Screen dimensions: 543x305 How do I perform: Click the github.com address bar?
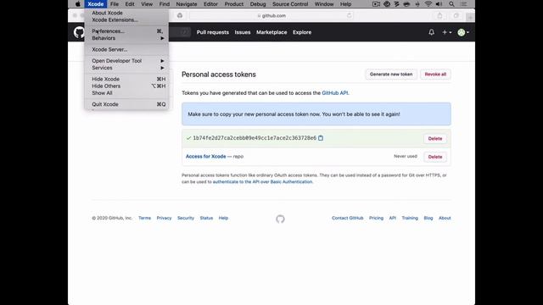271,15
